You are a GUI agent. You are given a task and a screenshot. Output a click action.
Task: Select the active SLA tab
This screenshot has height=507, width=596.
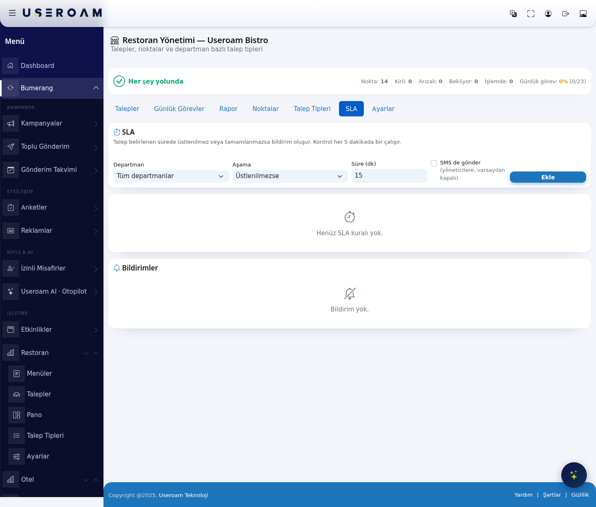coord(351,109)
